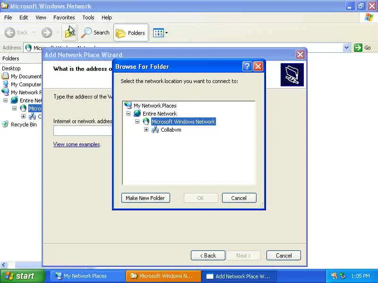Collapse Entire Network in the dialog tree

point(128,113)
